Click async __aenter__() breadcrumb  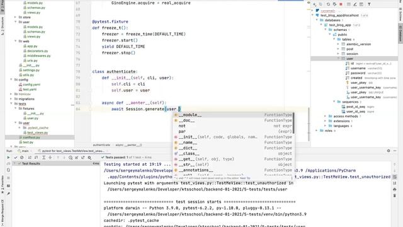128,145
